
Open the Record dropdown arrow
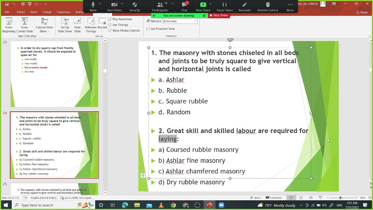[x=102, y=31]
